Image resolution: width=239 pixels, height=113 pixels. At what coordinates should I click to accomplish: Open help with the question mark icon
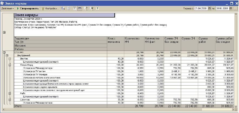97,9
